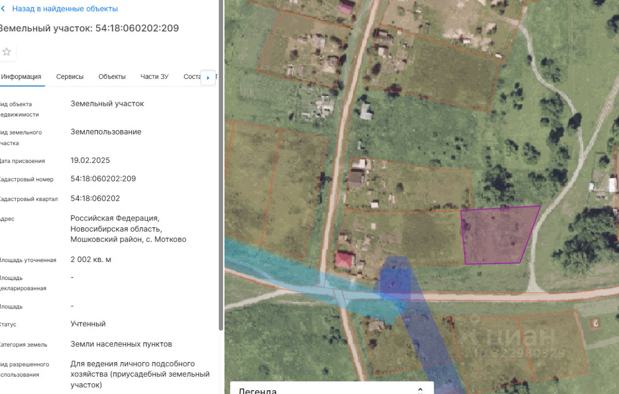Viewport: 619px width, 394px height.
Task: Click the area value '2 002 кв. м'
Action: (91, 259)
